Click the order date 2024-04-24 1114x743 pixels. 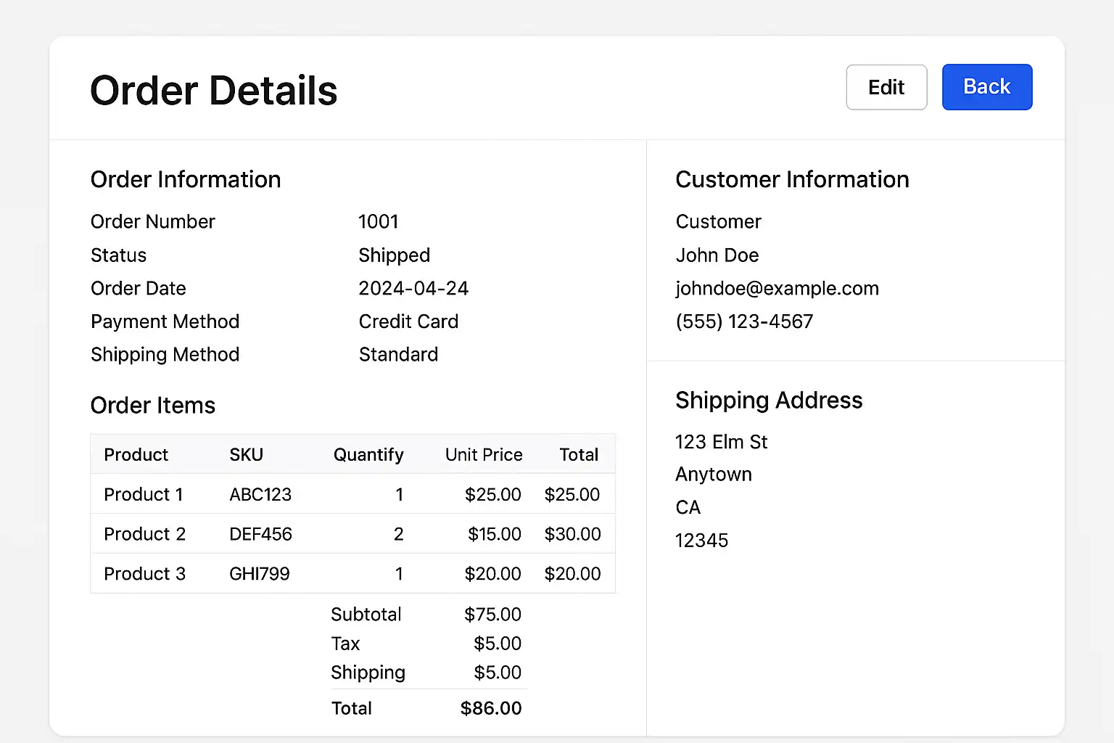coord(413,289)
